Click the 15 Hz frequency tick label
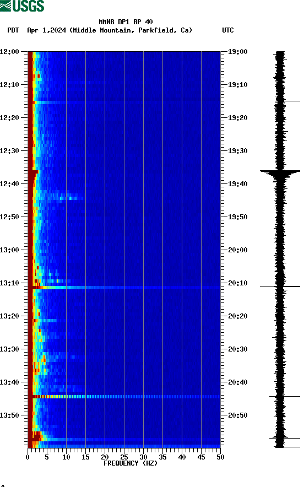Viewport: 304px width, 492px height. point(85,457)
